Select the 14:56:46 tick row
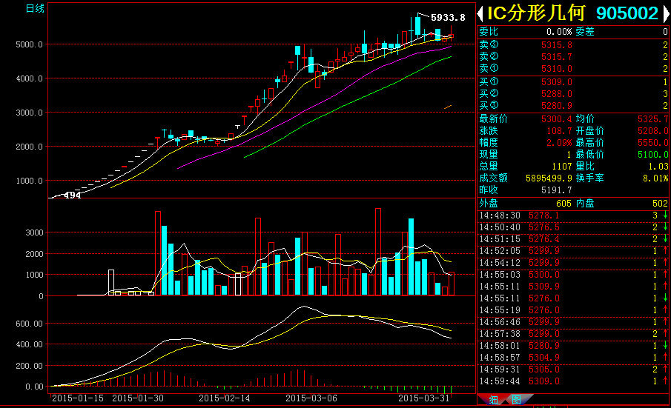671x408 pixels. (x=573, y=322)
